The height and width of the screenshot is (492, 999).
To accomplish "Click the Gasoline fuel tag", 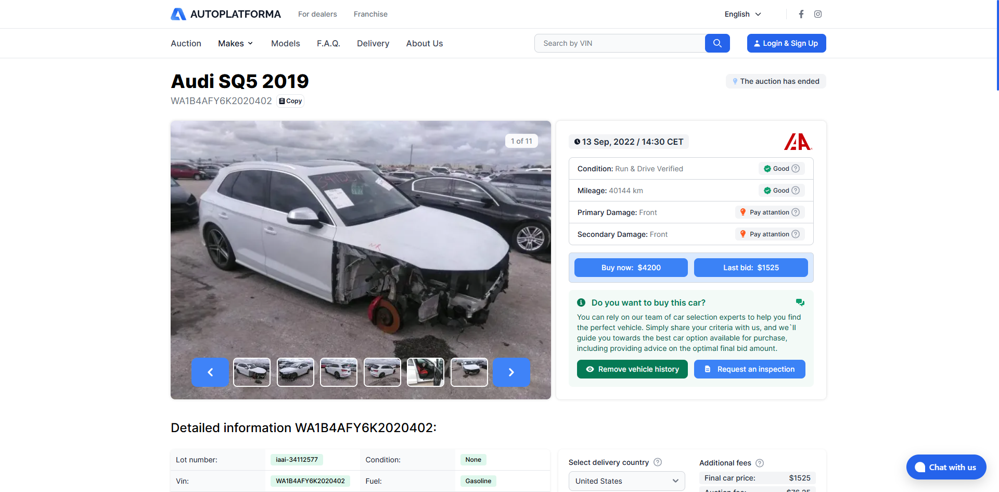I will 478,481.
